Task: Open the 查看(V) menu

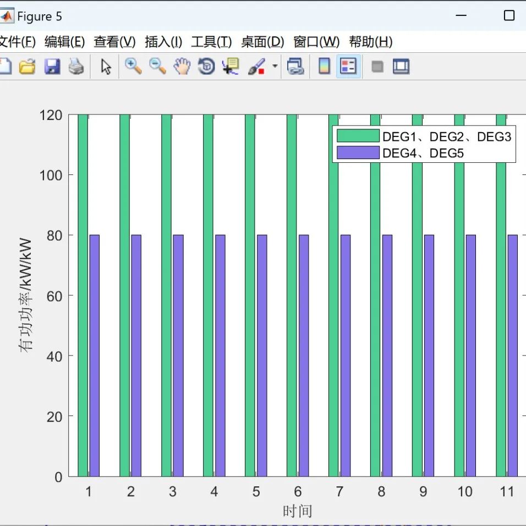Action: [115, 42]
